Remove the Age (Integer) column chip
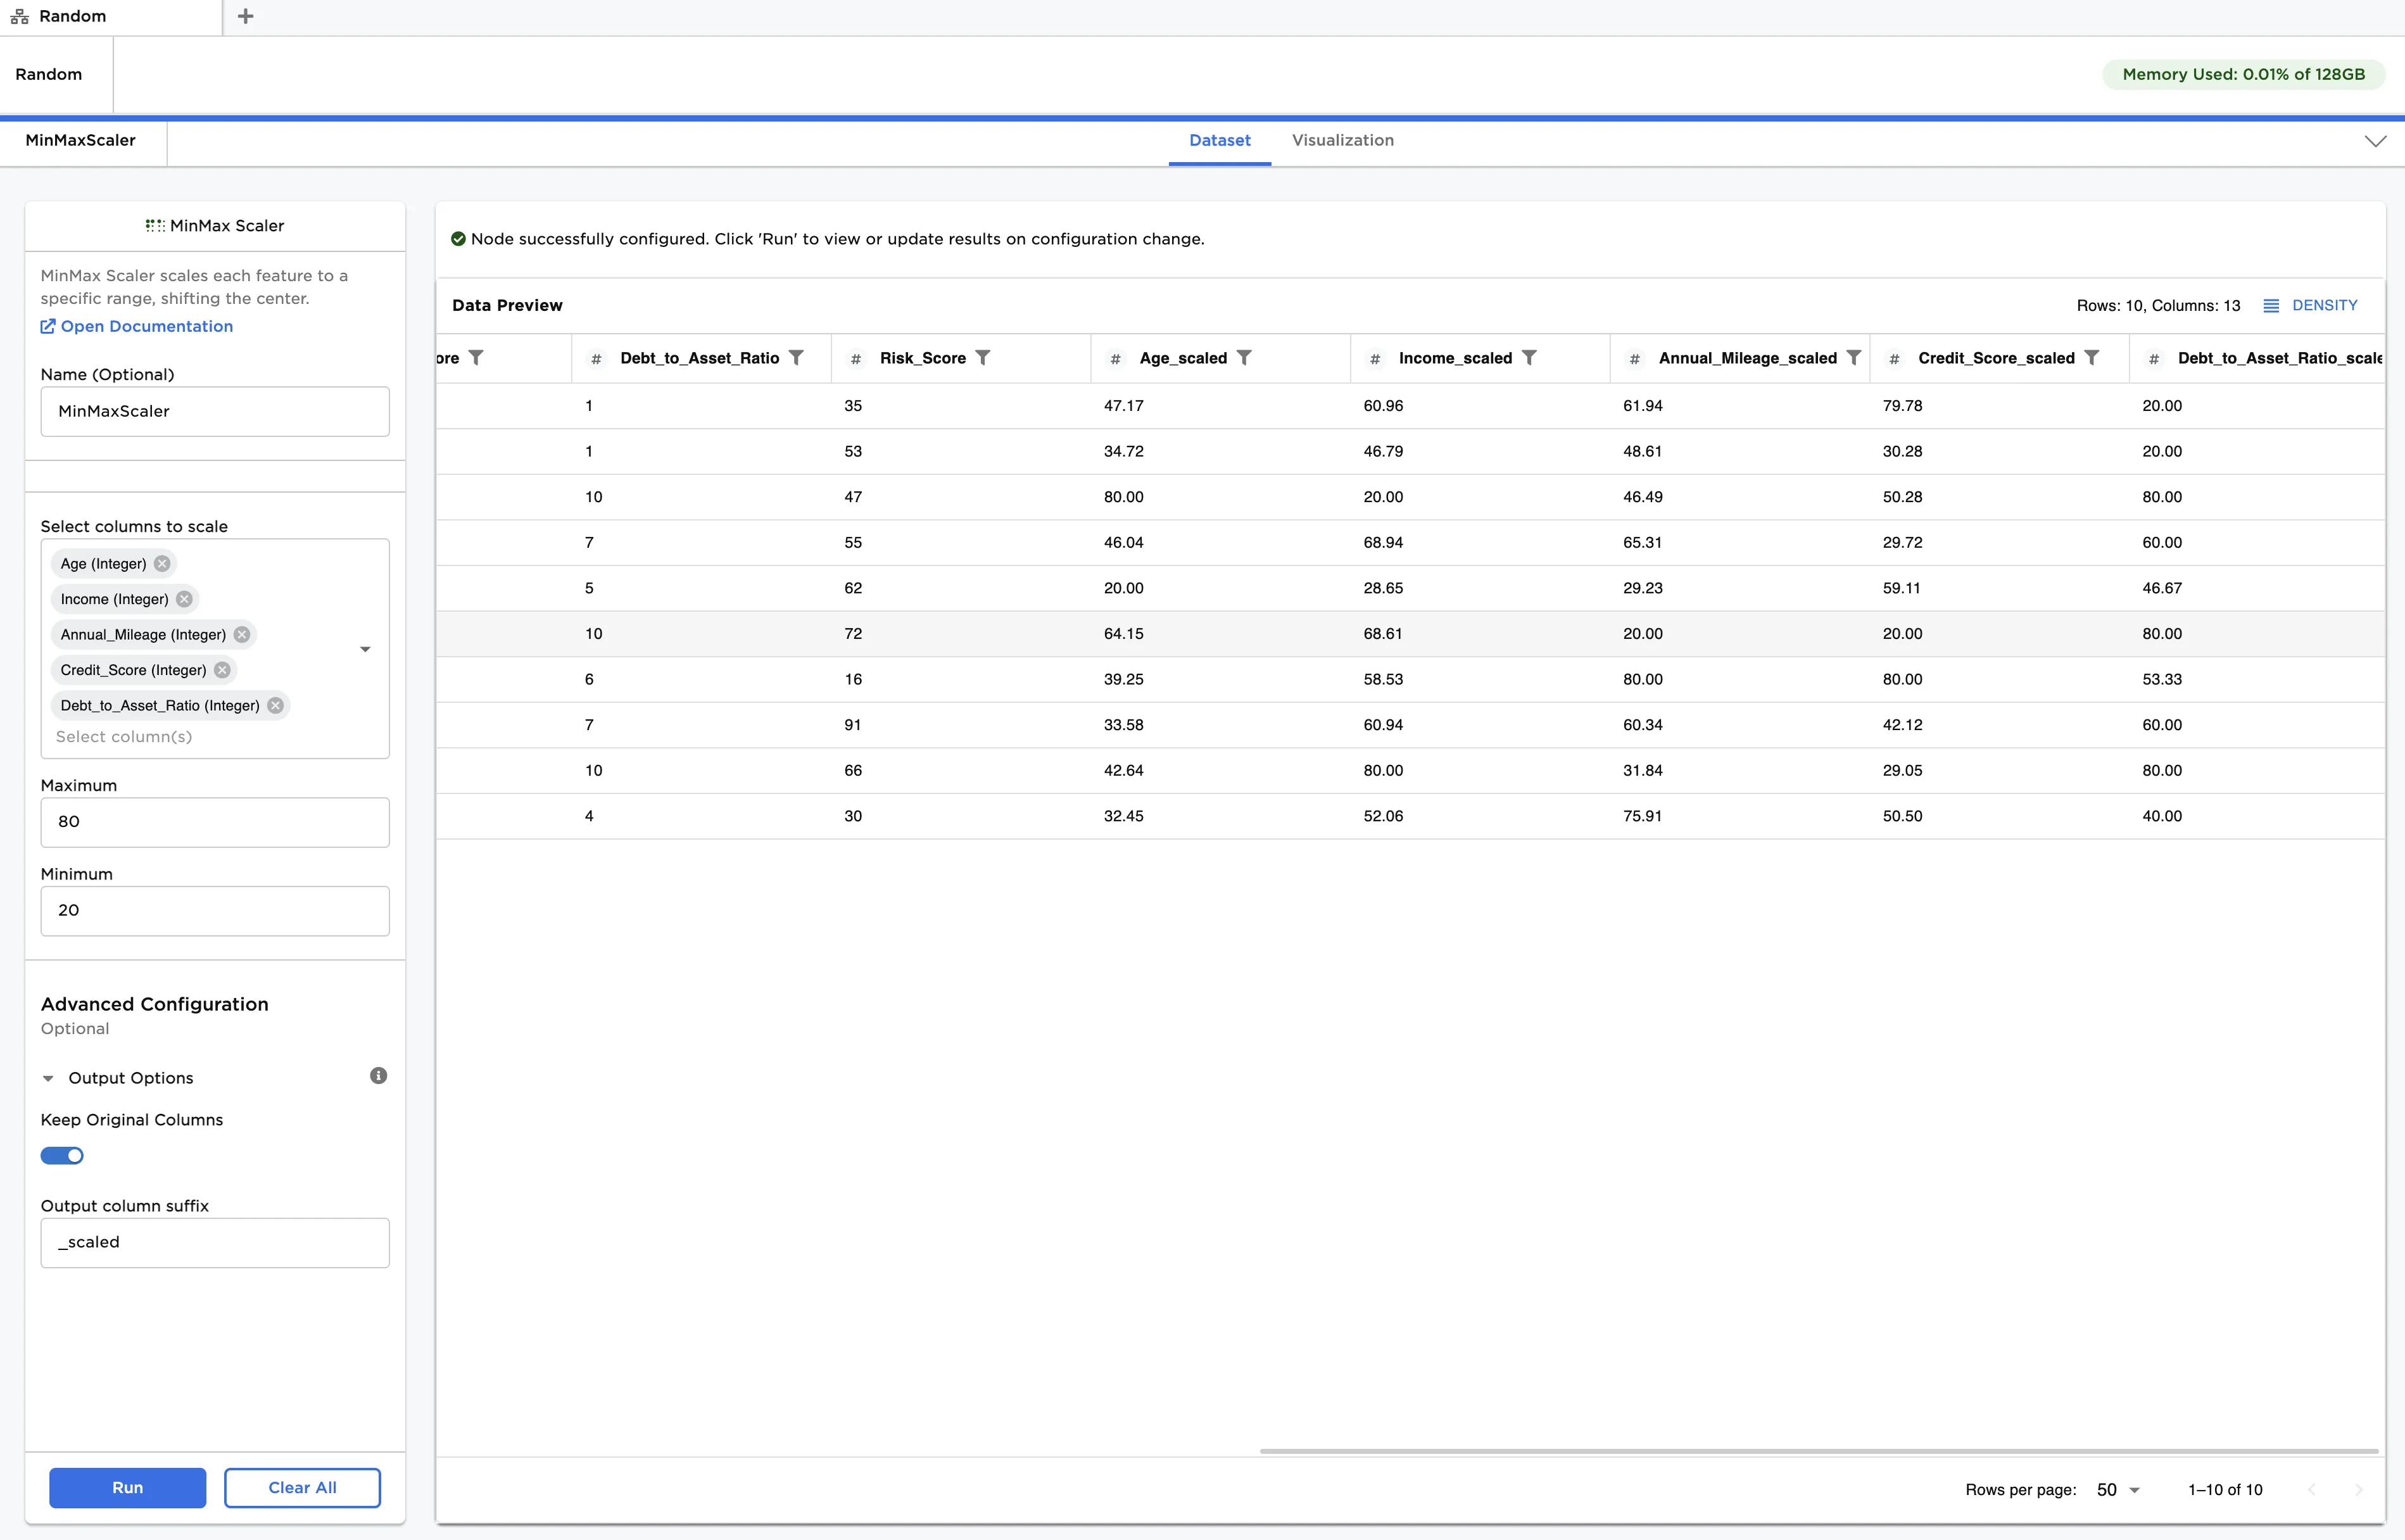Screen dimensions: 2405x1540 tap(163, 563)
